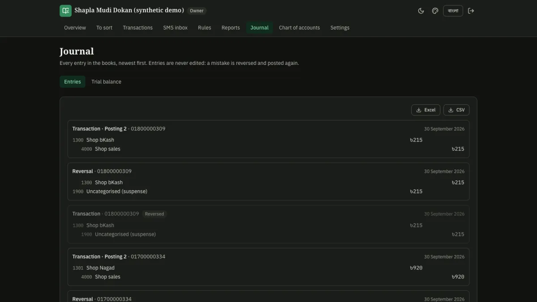The image size is (537, 302).
Task: Download the journal as CSV
Action: 456,110
